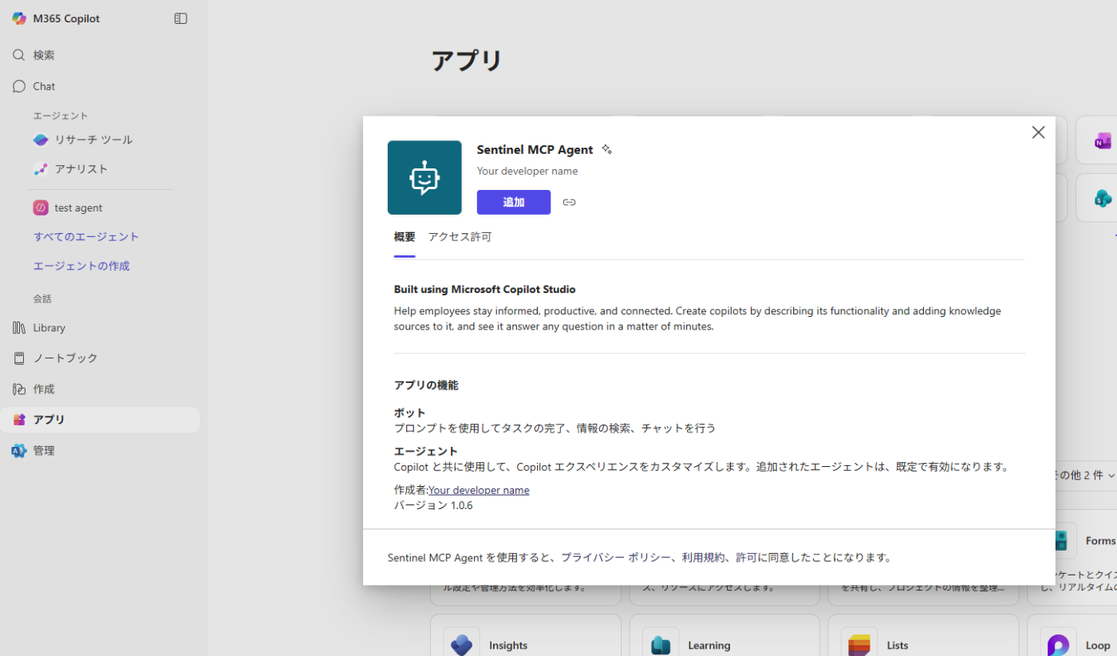Open the Learning app card

[724, 635]
